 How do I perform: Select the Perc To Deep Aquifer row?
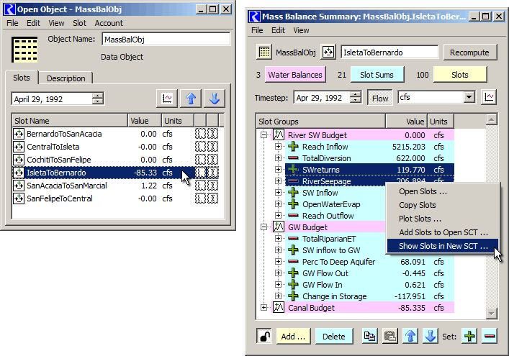[x=369, y=262]
